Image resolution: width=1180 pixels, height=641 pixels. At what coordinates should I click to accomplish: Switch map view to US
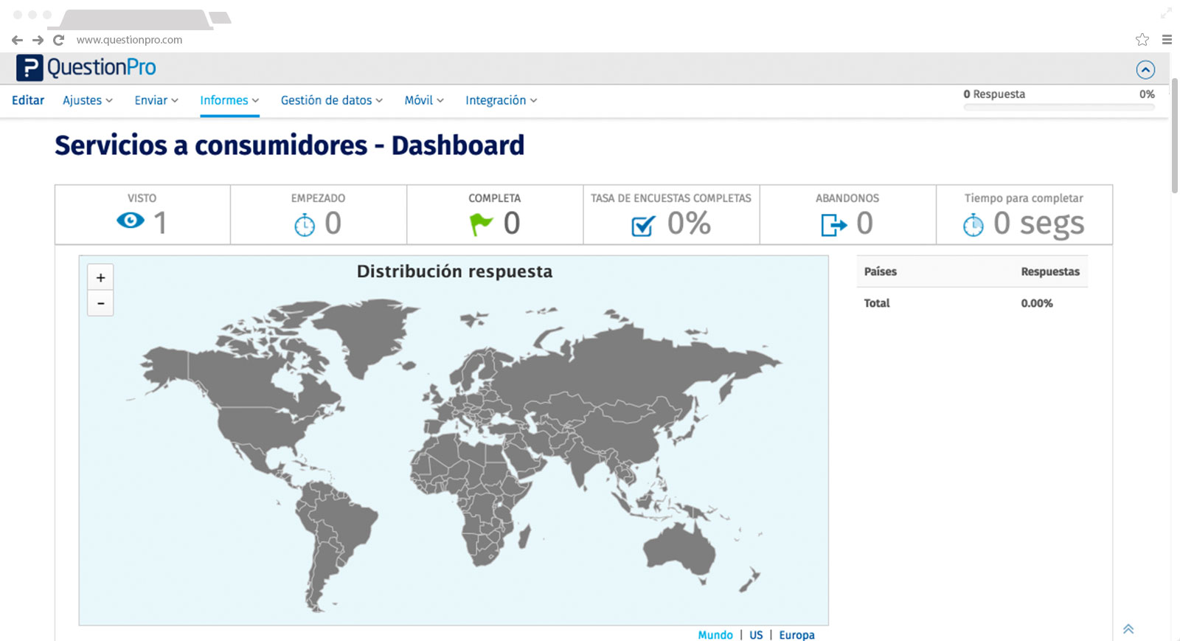coord(756,634)
